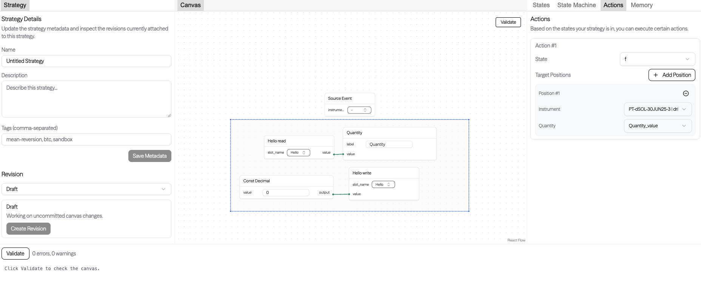Viewport: 701px width, 307px height.
Task: Select the Const Decimal node title
Action: point(256,181)
